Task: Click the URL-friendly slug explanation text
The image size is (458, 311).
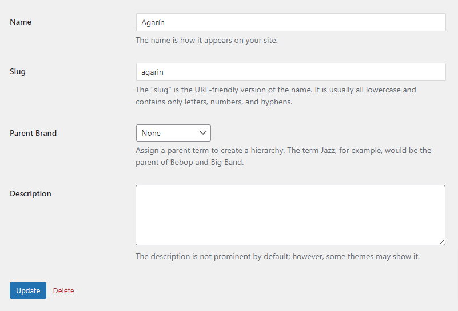Action: (x=276, y=96)
